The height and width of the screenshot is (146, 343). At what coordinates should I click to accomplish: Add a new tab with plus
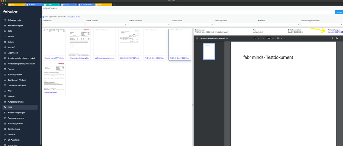[114, 5]
